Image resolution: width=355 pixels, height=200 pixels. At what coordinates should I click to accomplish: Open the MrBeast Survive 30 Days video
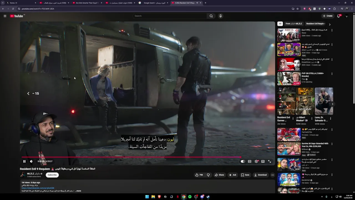pyautogui.click(x=289, y=149)
